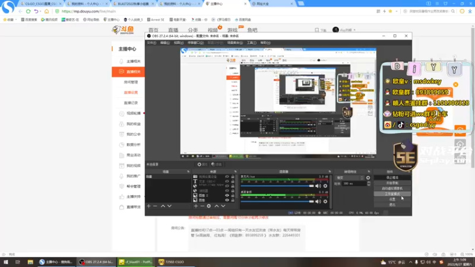Toggle visibility of video capture device source
Image resolution: width=475 pixels, height=267 pixels.
click(x=227, y=176)
